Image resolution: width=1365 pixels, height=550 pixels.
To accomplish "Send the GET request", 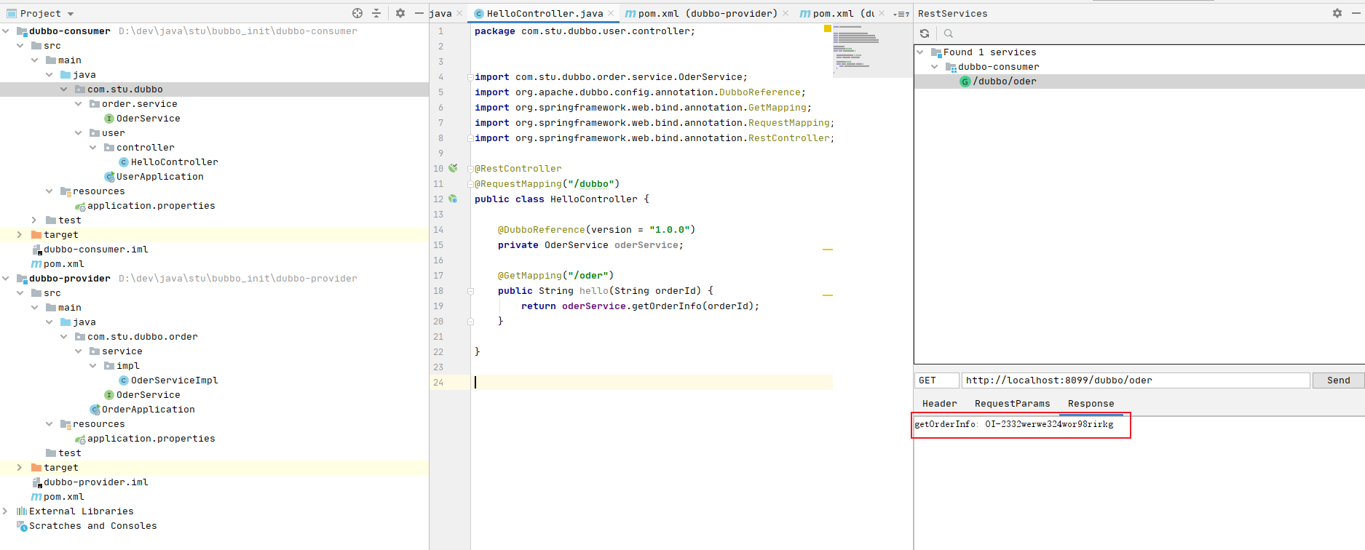I will click(1338, 380).
